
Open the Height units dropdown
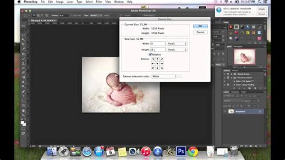pos(177,50)
